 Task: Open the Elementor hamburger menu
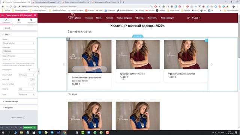(x=3, y=15)
